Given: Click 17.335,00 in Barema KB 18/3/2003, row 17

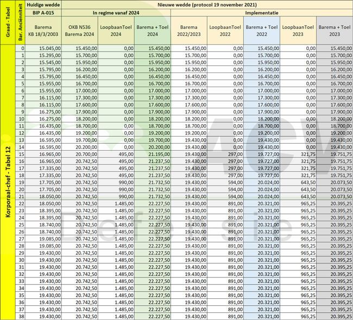Looking at the screenshot, I should (x=43, y=168).
